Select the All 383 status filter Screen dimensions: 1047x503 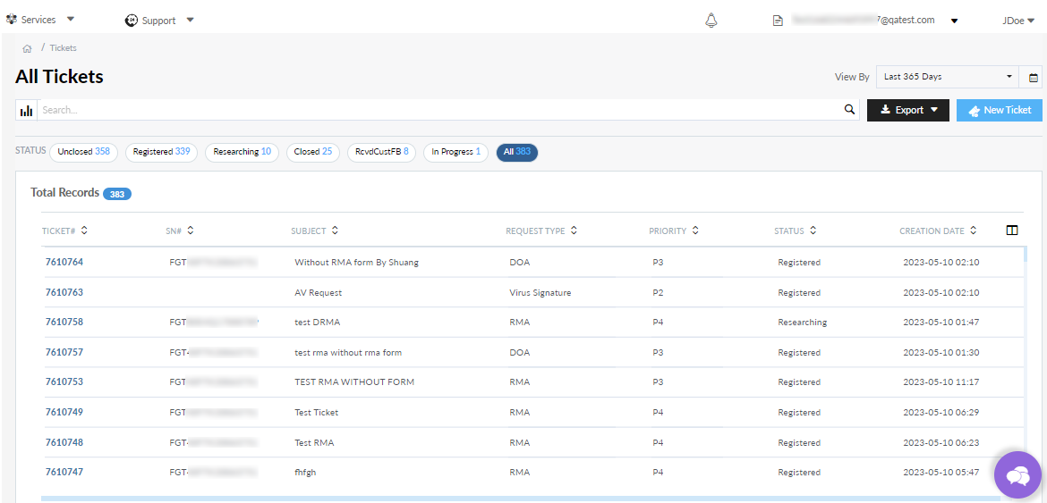517,152
